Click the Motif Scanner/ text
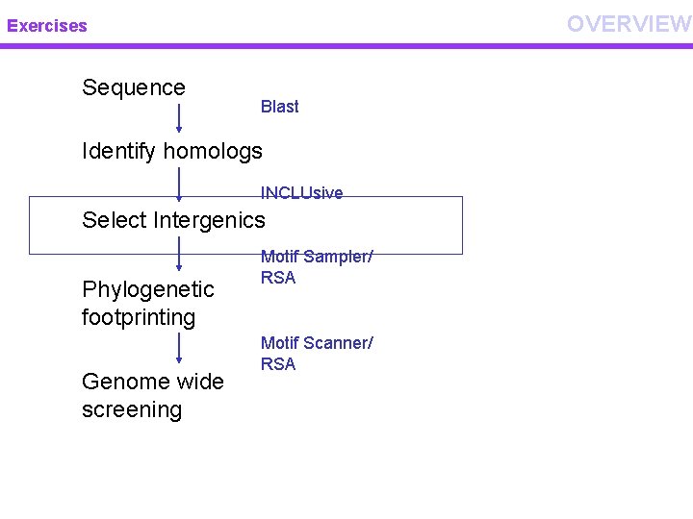The image size is (693, 519). click(x=317, y=343)
